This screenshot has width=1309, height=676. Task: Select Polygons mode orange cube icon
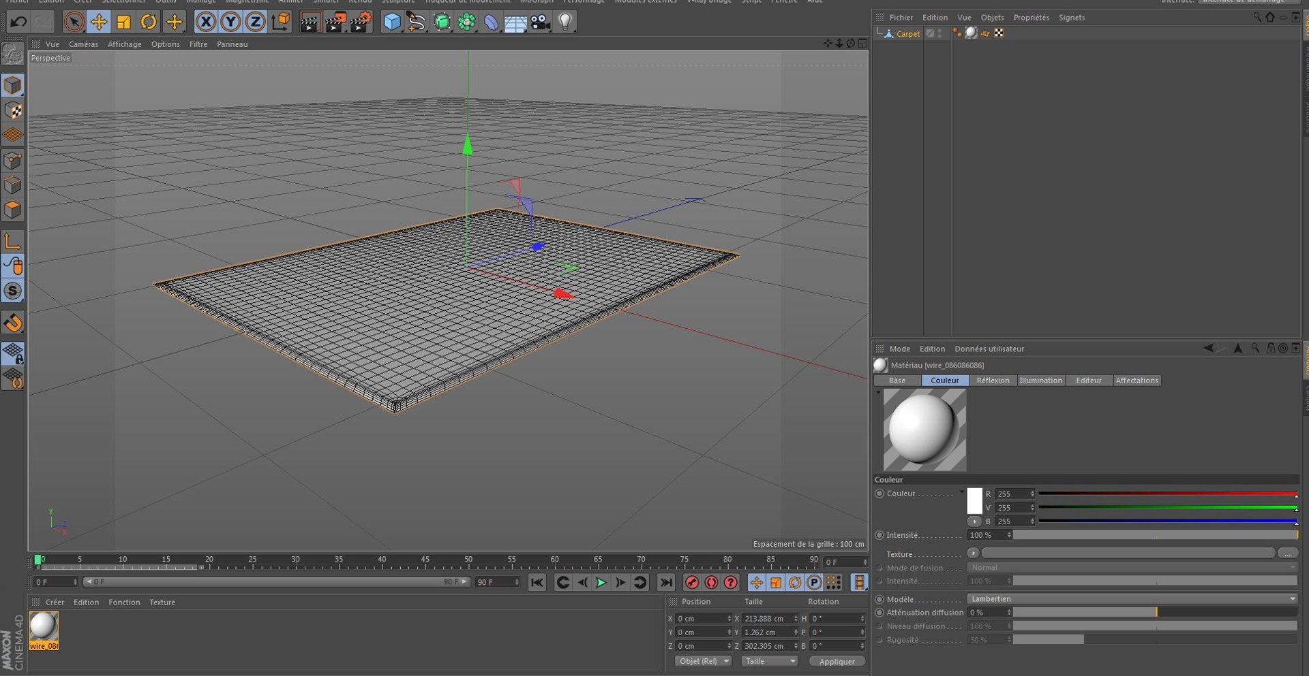pos(13,210)
